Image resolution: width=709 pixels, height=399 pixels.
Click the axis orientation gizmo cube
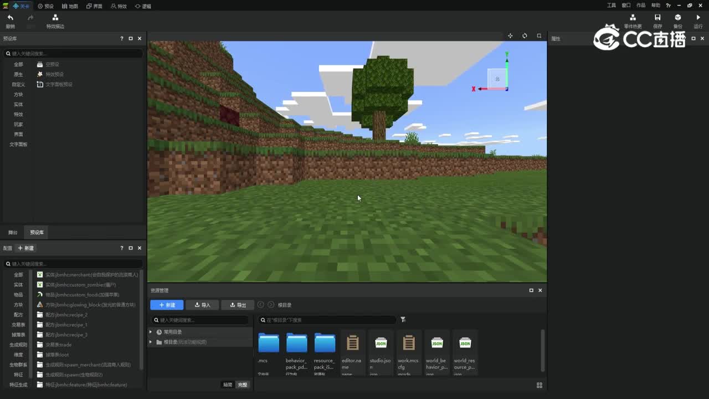pyautogui.click(x=497, y=79)
